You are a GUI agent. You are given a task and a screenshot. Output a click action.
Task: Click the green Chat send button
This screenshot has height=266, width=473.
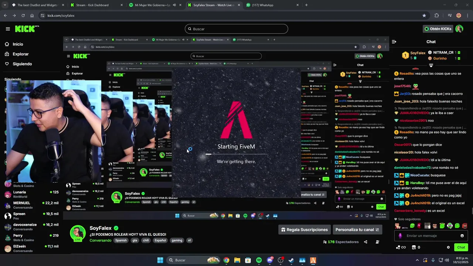tap(461, 248)
